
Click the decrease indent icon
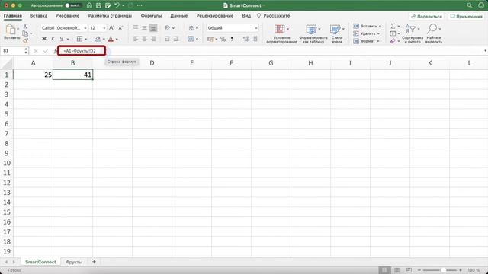tap(167, 39)
